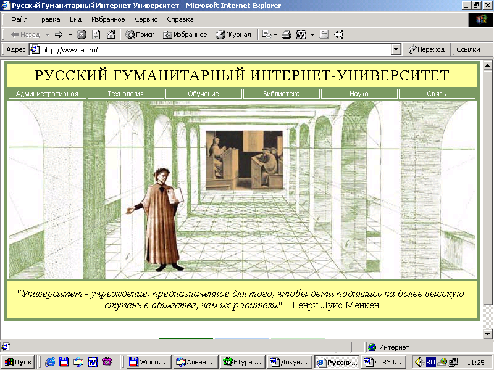Open the Файл menu

pos(20,20)
